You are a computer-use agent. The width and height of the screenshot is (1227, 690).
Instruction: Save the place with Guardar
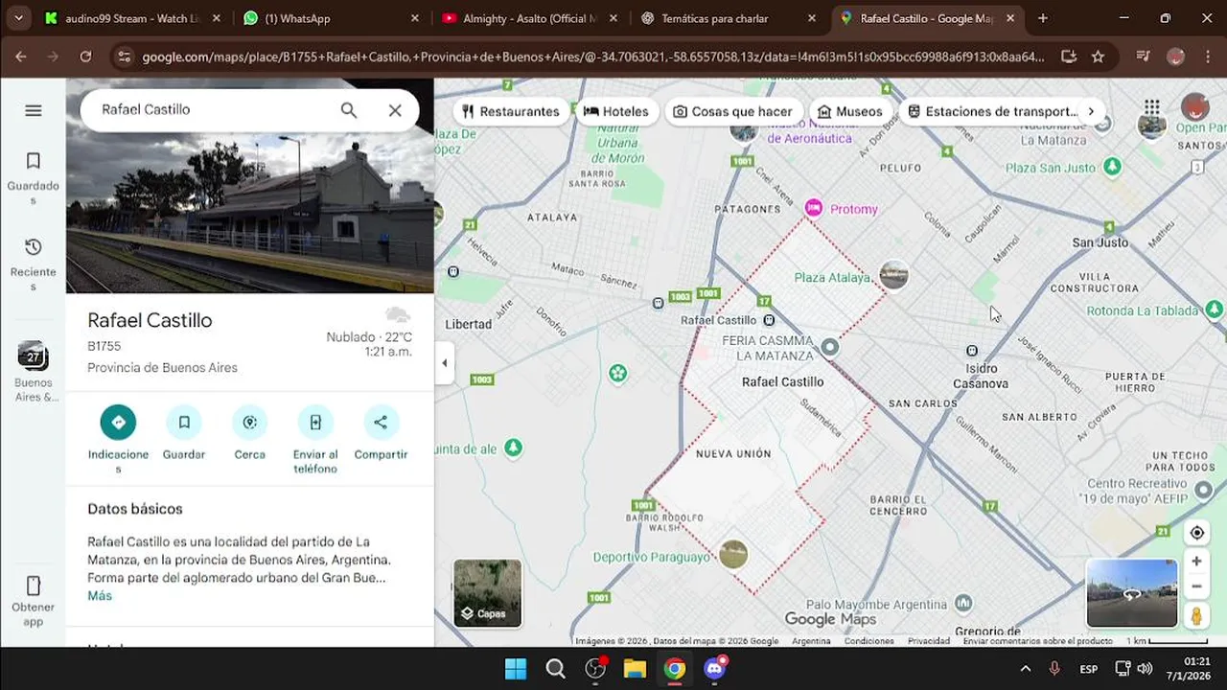[184, 422]
